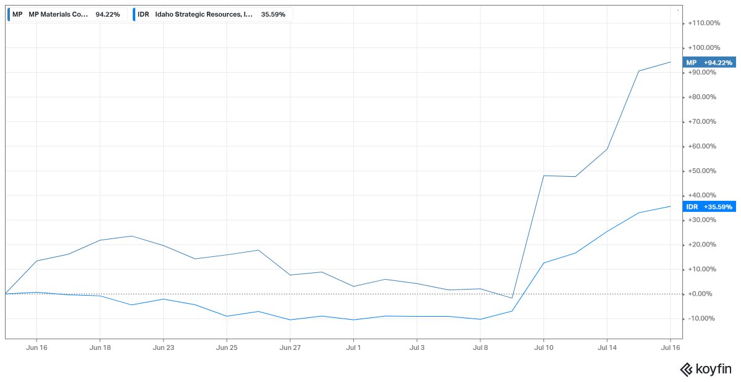The image size is (741, 382).
Task: Click the Jul 3 date label
Action: pyautogui.click(x=417, y=348)
